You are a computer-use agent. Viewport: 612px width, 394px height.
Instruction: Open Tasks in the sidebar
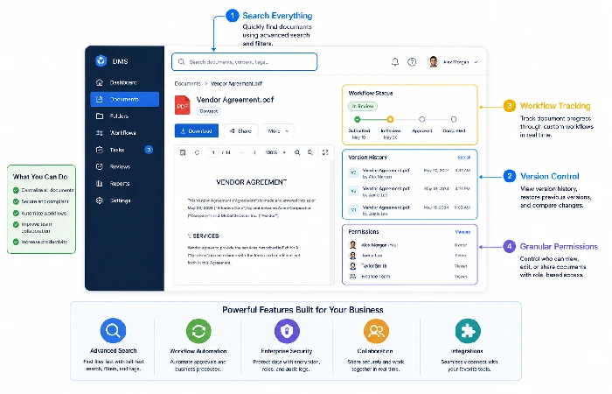124,150
